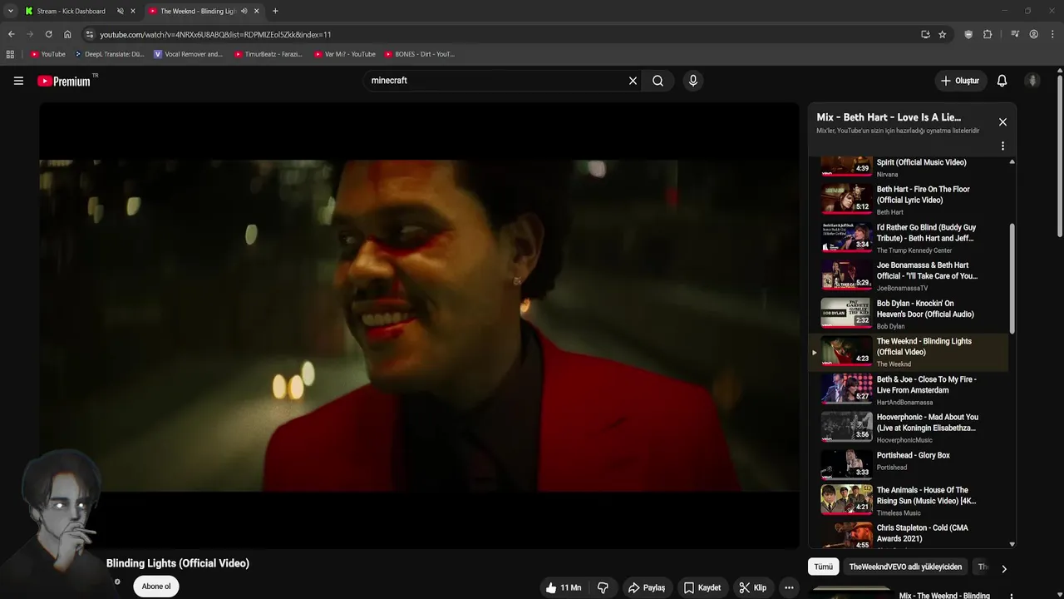Click the search magnifier button
The height and width of the screenshot is (599, 1064).
658,81
